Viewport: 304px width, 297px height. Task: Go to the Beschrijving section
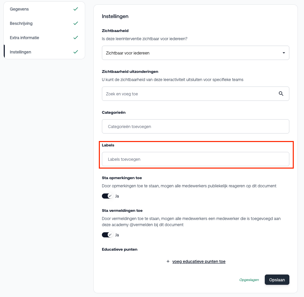[21, 24]
